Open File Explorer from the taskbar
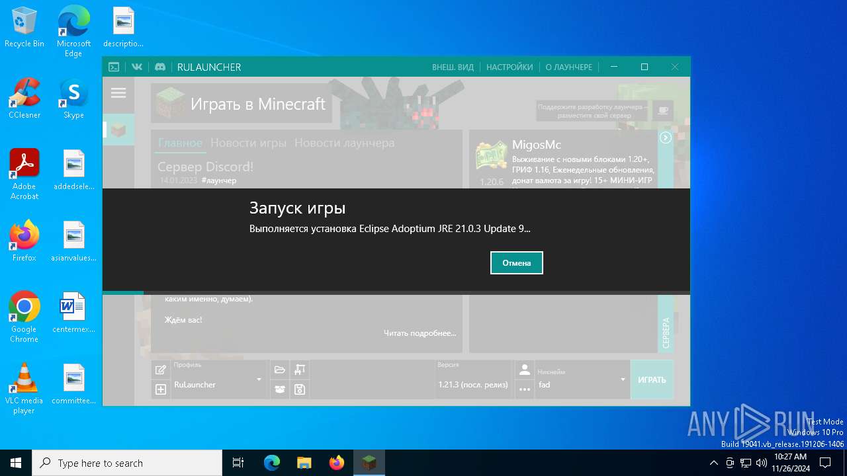847x476 pixels. click(304, 463)
